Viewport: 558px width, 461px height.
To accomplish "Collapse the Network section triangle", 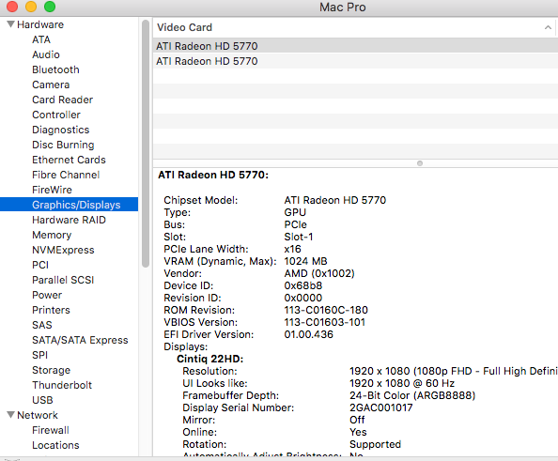I will tap(10, 415).
